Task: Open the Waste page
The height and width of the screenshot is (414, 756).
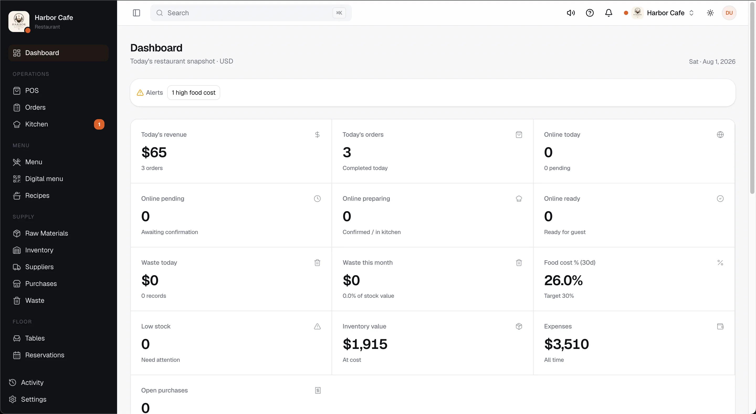Action: [x=59, y=300]
